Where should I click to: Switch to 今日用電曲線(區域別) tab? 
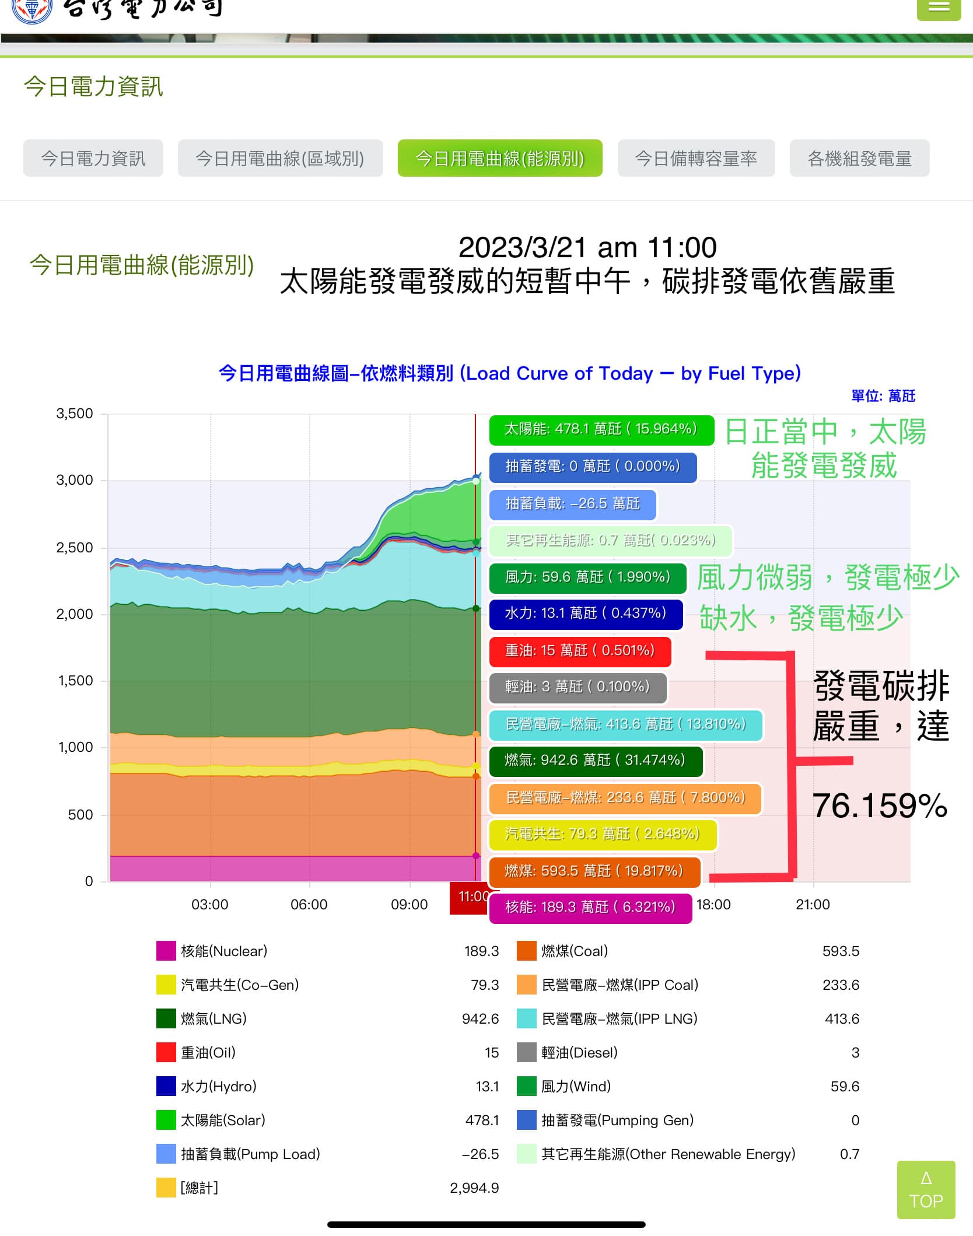(280, 158)
